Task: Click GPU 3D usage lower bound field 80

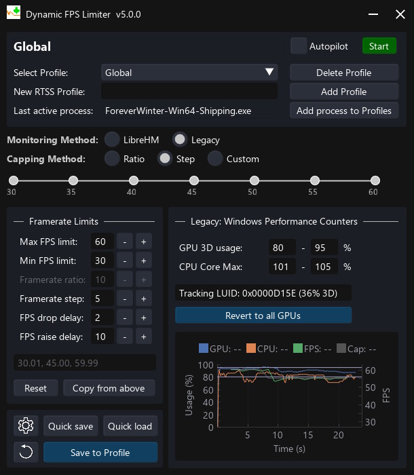Action: [282, 248]
